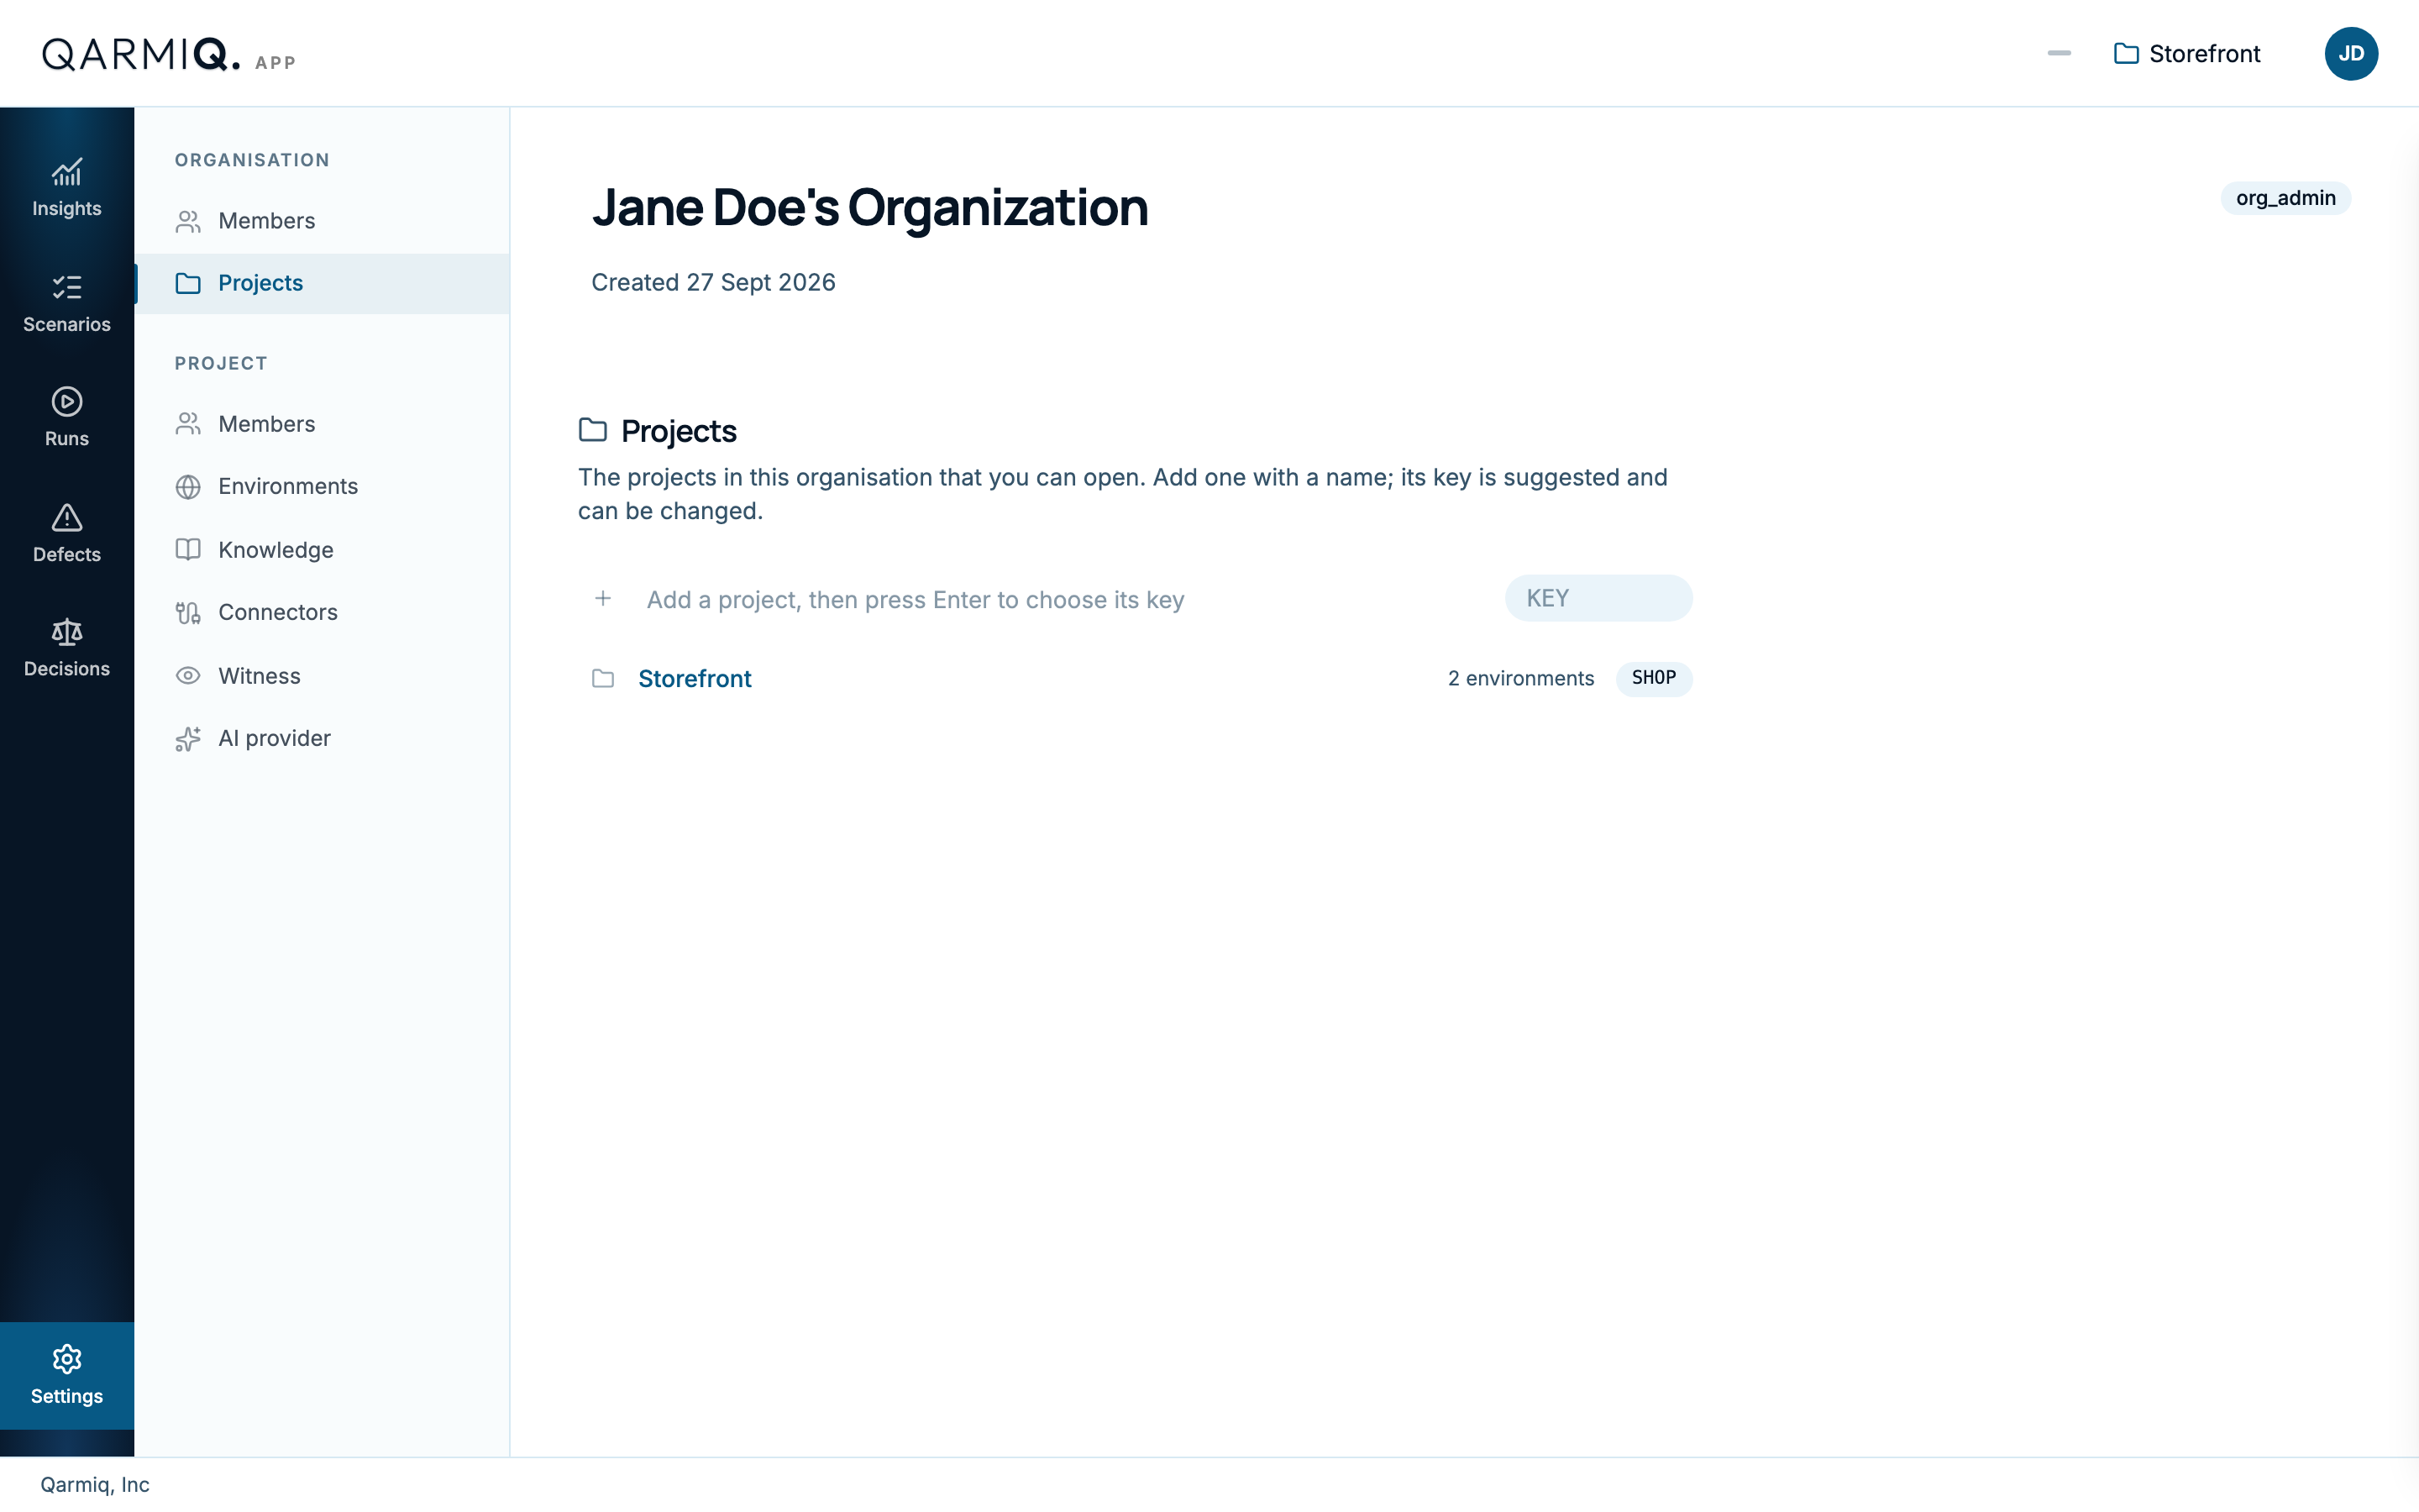Go to the Runs play icon
Image resolution: width=2419 pixels, height=1512 pixels.
pos(67,402)
